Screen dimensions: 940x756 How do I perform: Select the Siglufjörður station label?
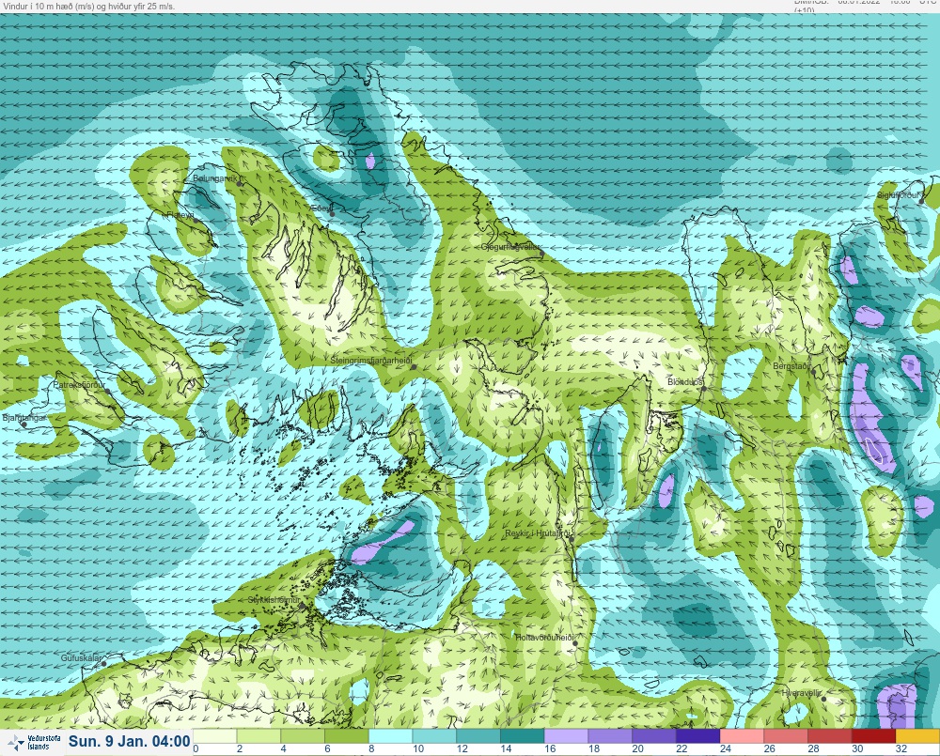(x=898, y=195)
